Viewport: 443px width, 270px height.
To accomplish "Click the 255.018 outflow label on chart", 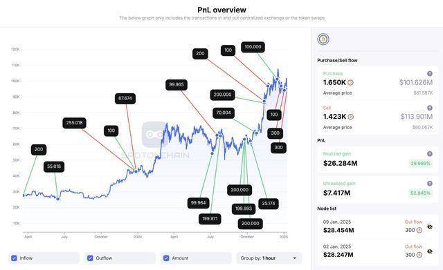I will pos(74,123).
